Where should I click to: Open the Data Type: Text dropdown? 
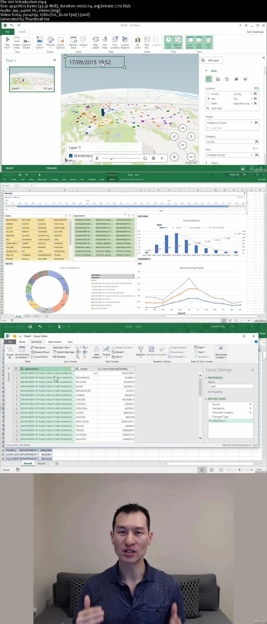tap(62, 348)
